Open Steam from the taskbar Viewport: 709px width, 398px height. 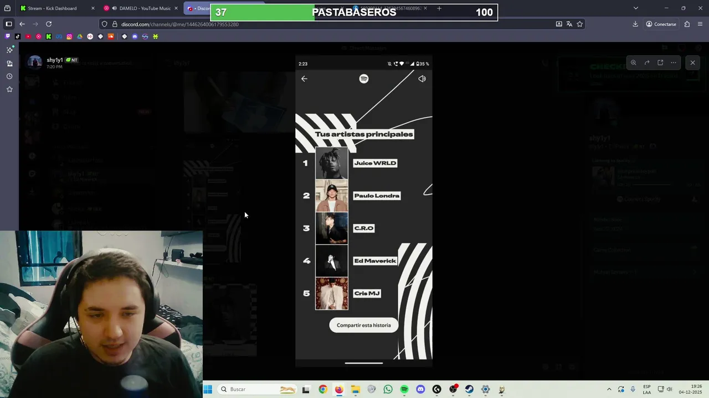tap(469, 389)
